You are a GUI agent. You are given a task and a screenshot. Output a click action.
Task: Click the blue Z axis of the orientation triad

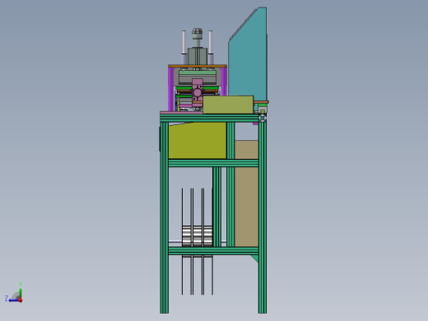(14, 300)
